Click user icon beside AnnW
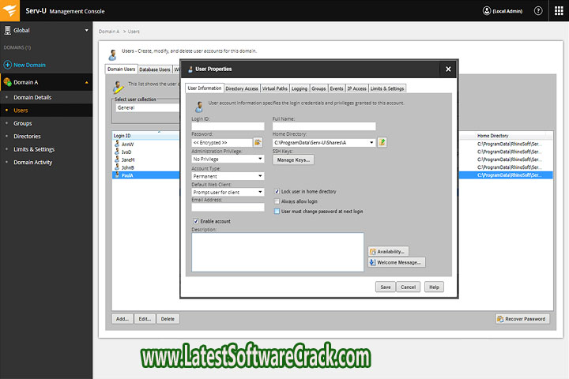The height and width of the screenshot is (379, 569). (117, 144)
